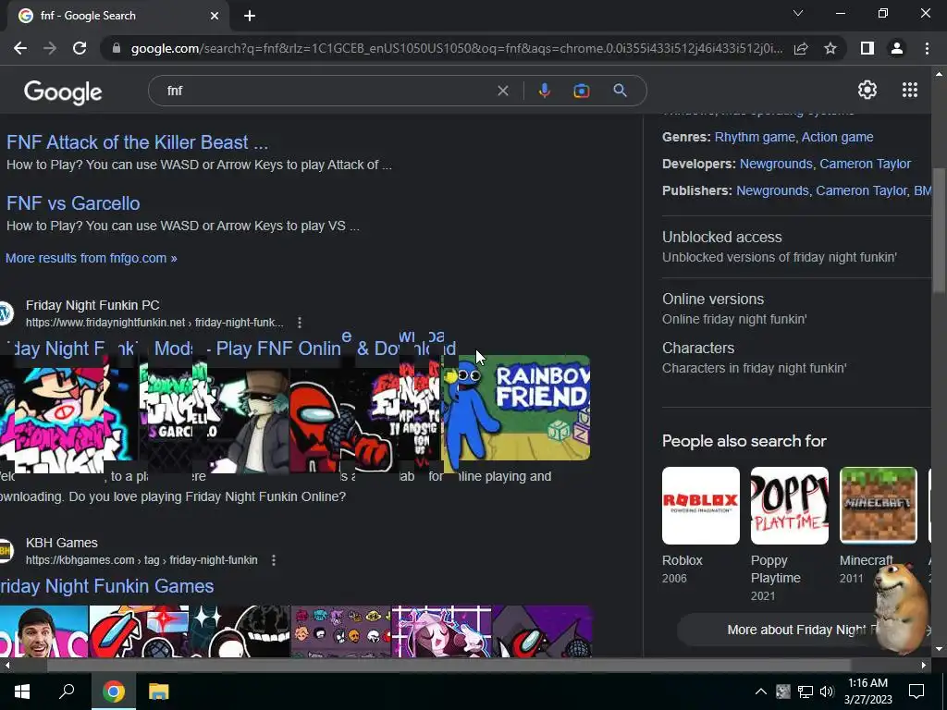Click vertical scrollbar down arrow
Viewport: 947px width, 710px height.
click(x=939, y=650)
